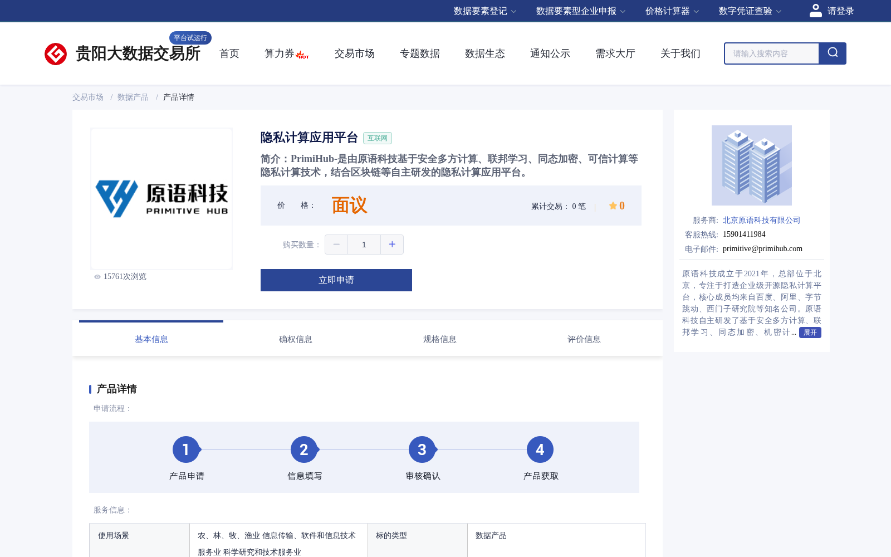891x557 pixels.
Task: Expand company description with 展开 button
Action: pyautogui.click(x=810, y=333)
